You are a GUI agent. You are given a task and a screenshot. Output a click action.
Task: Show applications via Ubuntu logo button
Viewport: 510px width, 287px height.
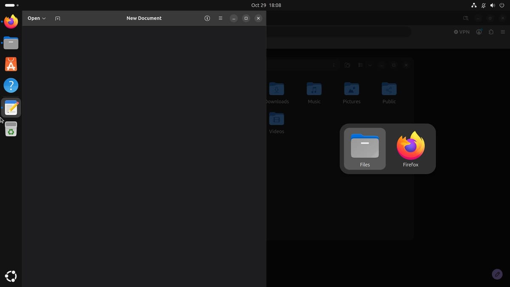[11, 276]
